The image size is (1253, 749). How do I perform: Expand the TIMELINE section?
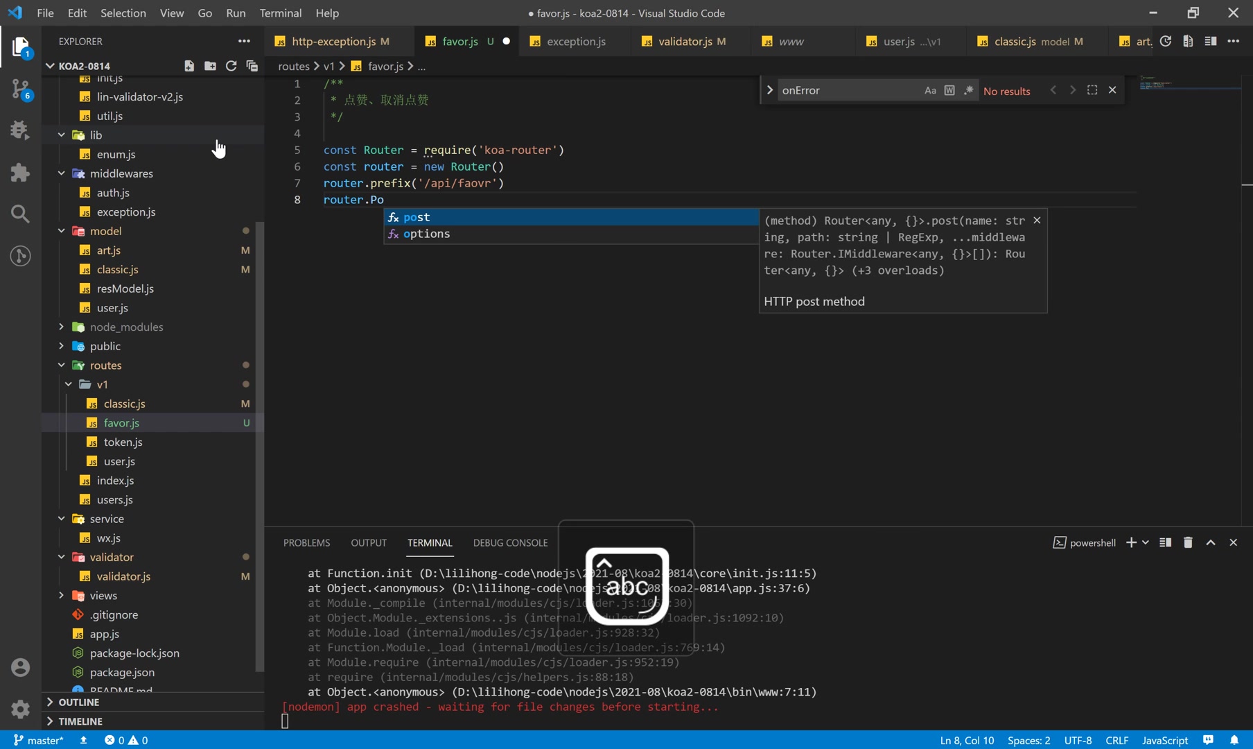pyautogui.click(x=152, y=721)
